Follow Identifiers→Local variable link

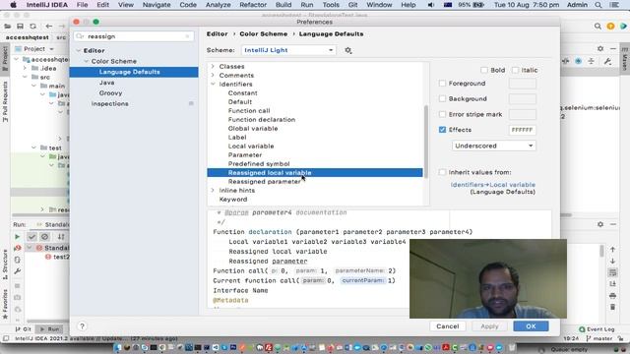click(x=492, y=185)
